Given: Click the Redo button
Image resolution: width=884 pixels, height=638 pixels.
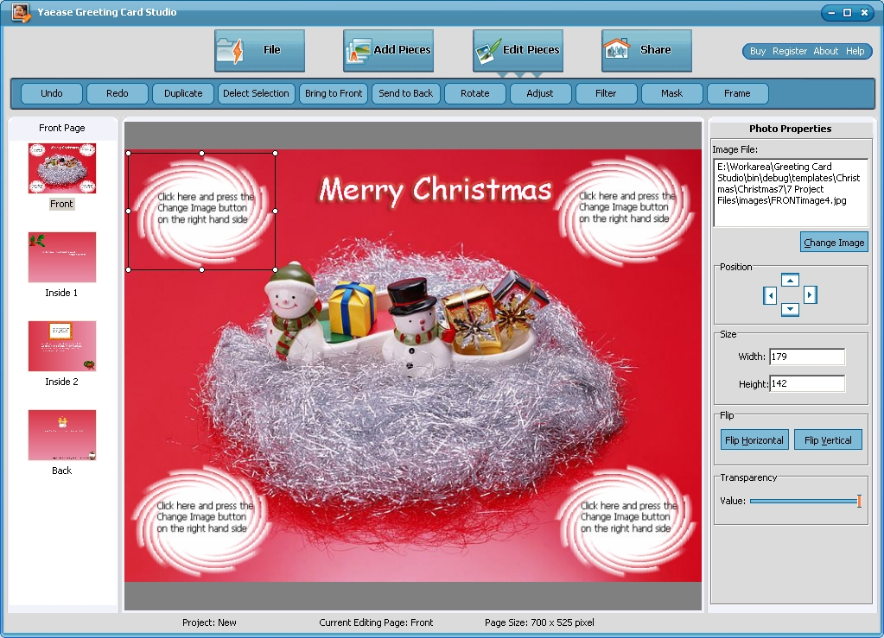Looking at the screenshot, I should point(118,93).
